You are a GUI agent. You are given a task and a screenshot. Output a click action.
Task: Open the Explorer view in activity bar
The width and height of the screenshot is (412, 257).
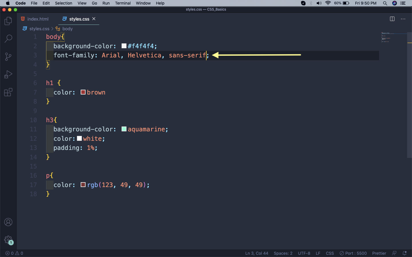click(8, 21)
